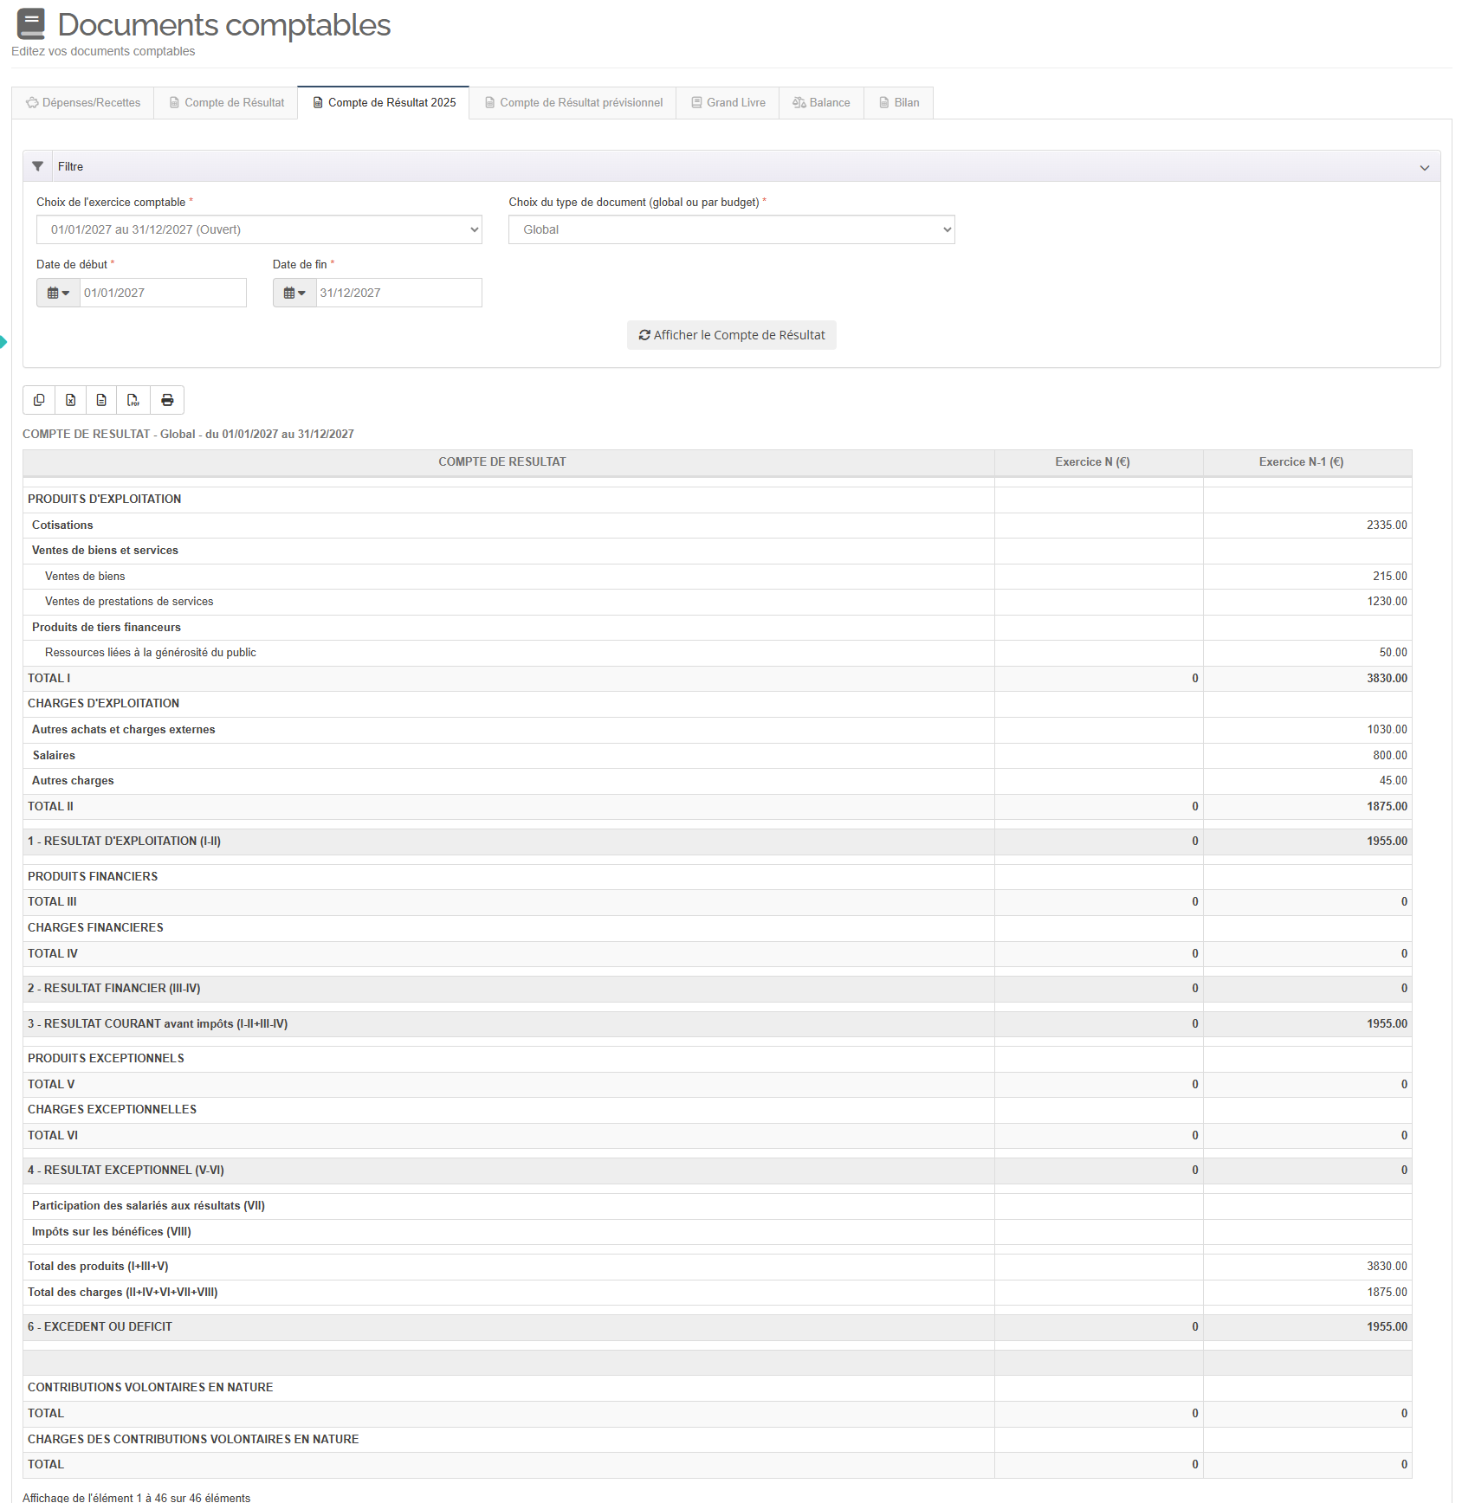Click the Date de début input field
This screenshot has height=1503, width=1462.
163,293
